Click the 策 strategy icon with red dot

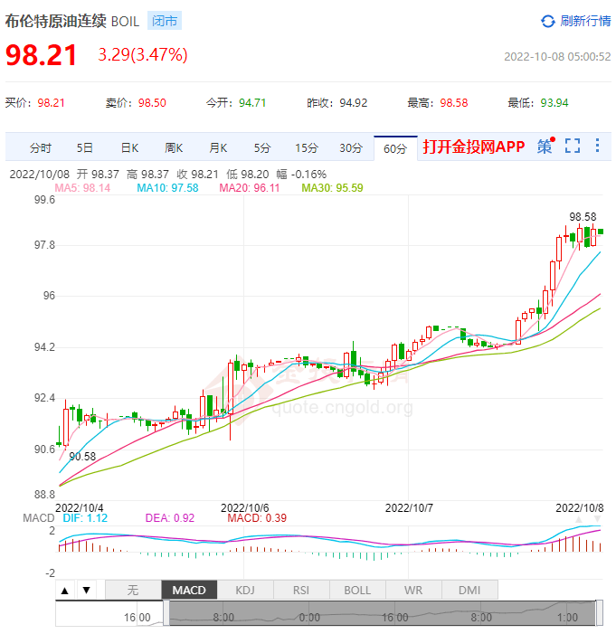click(545, 147)
